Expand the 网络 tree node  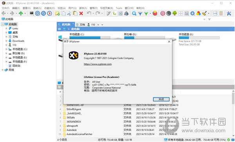[2, 70]
